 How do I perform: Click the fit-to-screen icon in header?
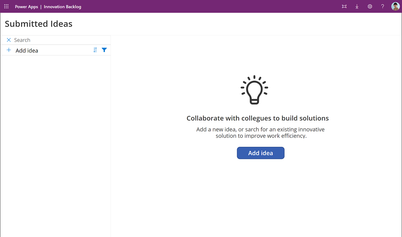tap(344, 6)
